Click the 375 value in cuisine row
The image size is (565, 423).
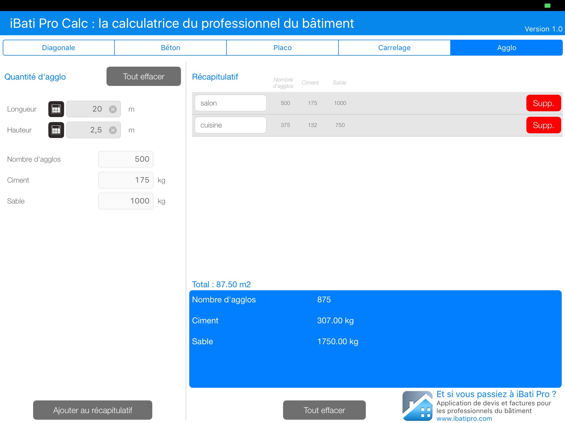[285, 125]
